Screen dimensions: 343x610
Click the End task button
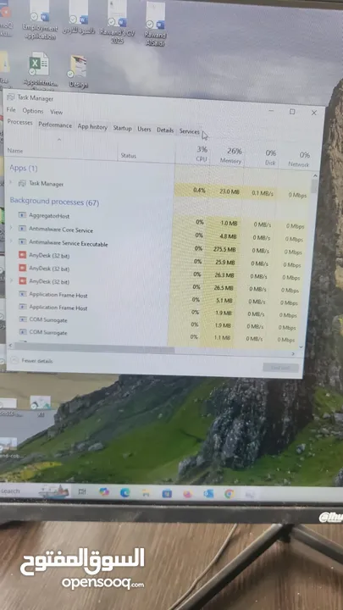tap(281, 367)
